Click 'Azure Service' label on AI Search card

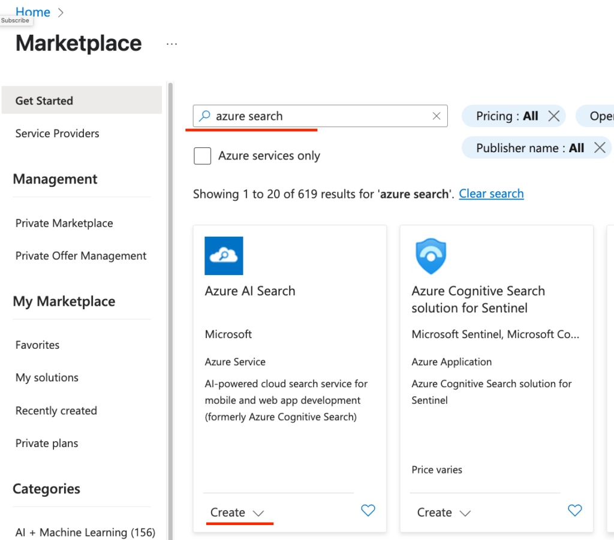[235, 362]
